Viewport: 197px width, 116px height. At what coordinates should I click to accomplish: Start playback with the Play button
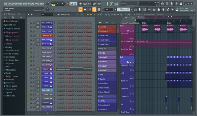(x=58, y=4)
